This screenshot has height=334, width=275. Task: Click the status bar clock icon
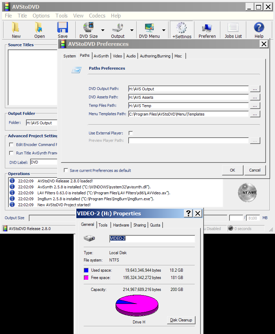tap(231, 228)
